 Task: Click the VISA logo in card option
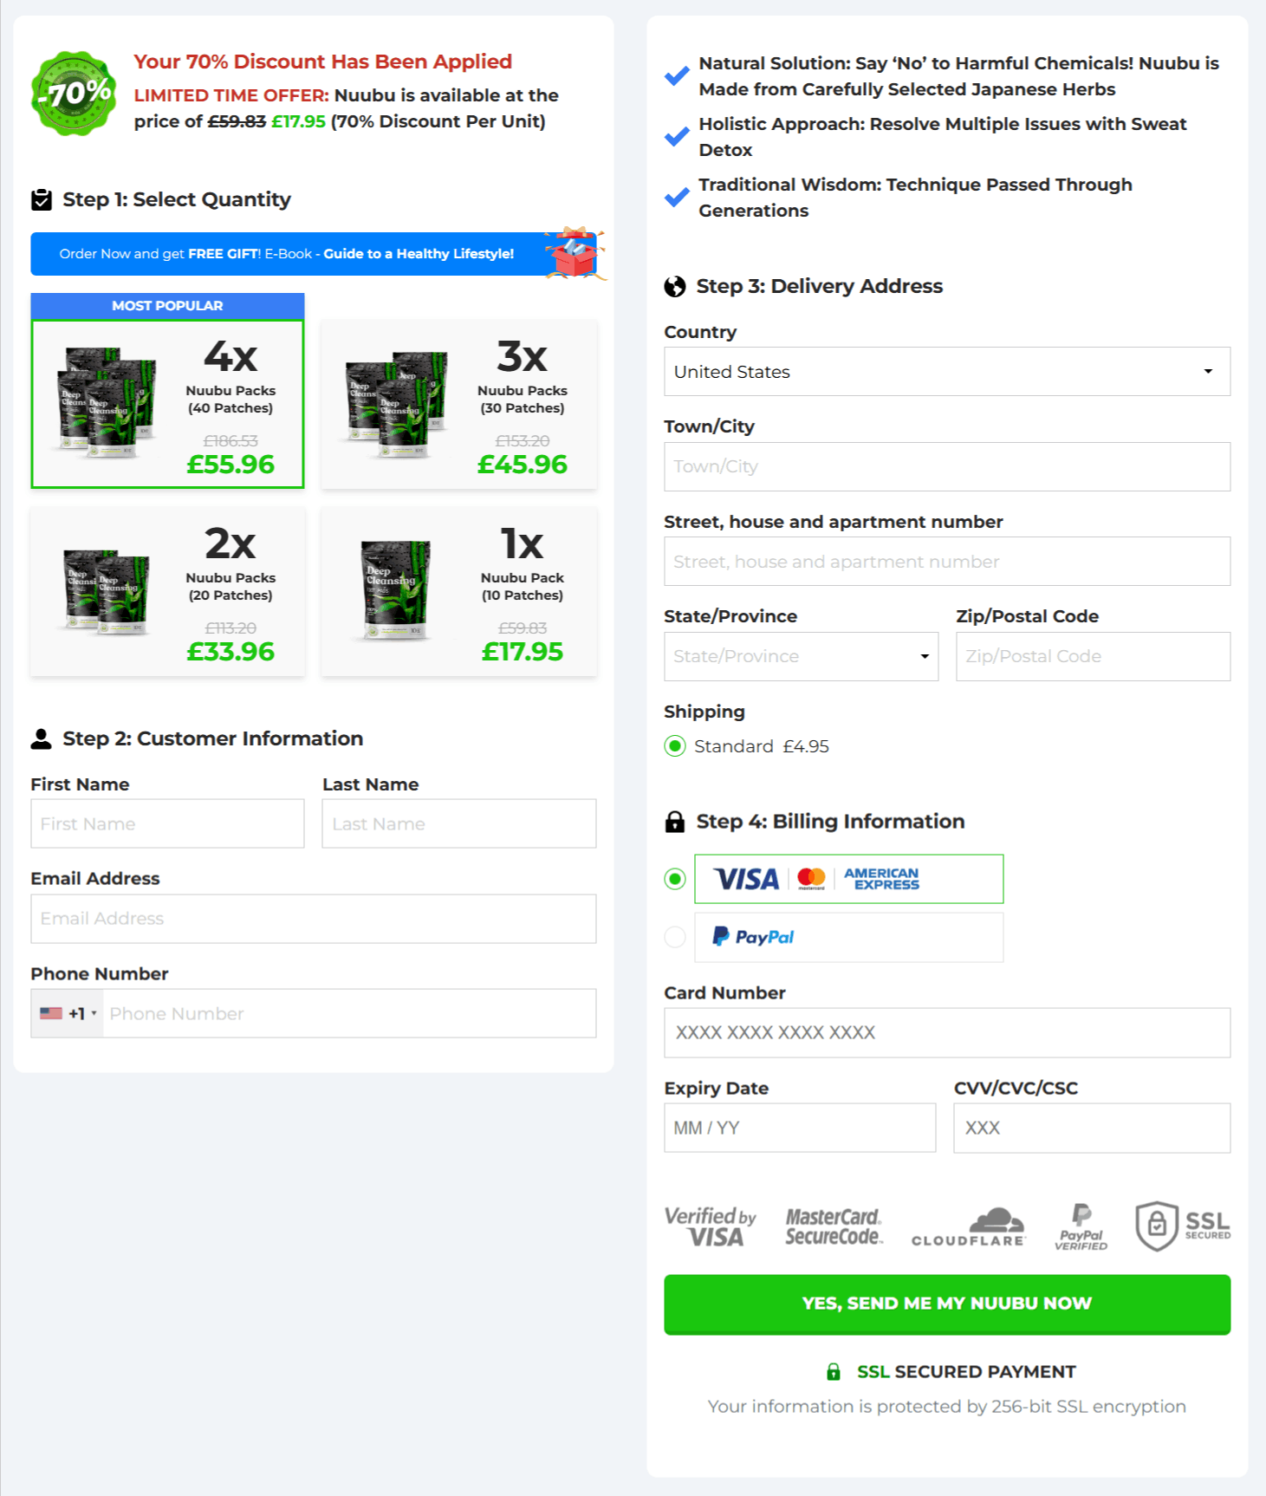746,880
